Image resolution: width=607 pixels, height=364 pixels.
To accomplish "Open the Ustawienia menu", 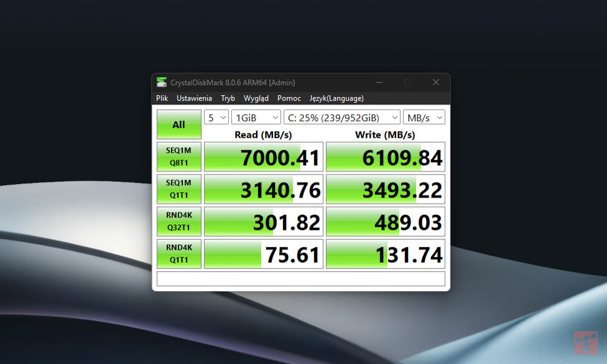I will coord(194,98).
